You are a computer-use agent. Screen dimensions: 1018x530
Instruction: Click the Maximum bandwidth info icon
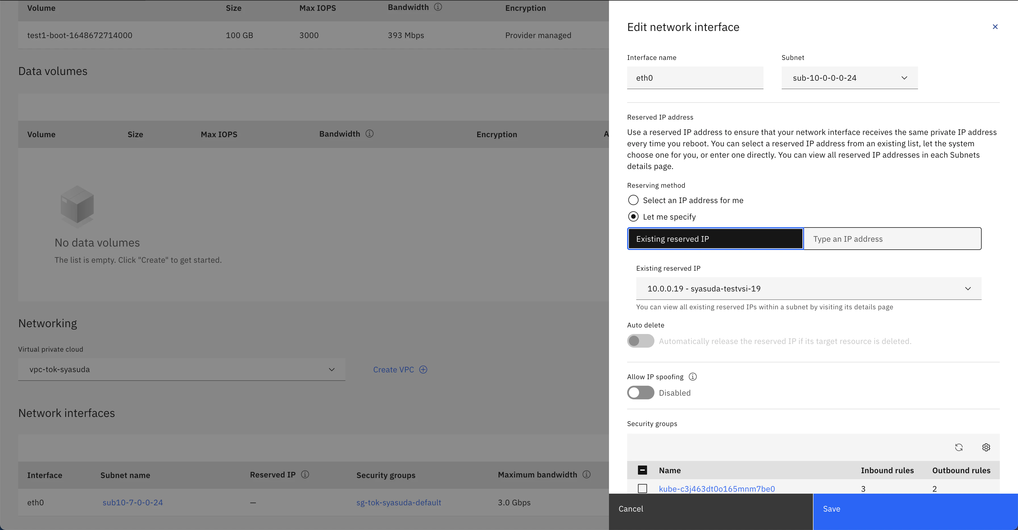click(587, 474)
